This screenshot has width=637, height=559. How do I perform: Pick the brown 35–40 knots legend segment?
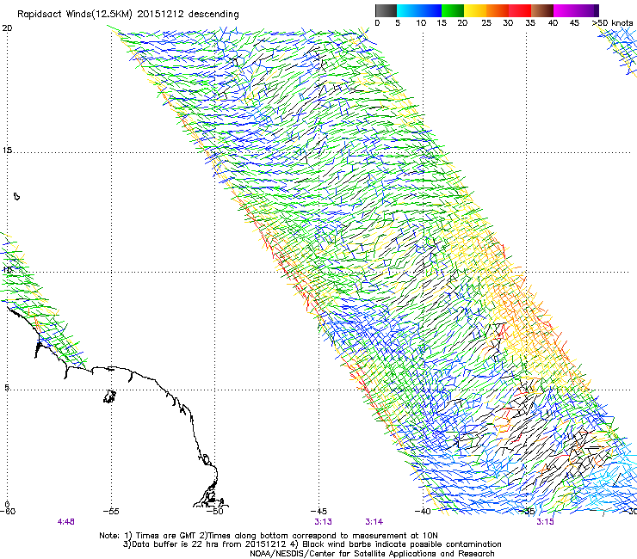click(542, 10)
